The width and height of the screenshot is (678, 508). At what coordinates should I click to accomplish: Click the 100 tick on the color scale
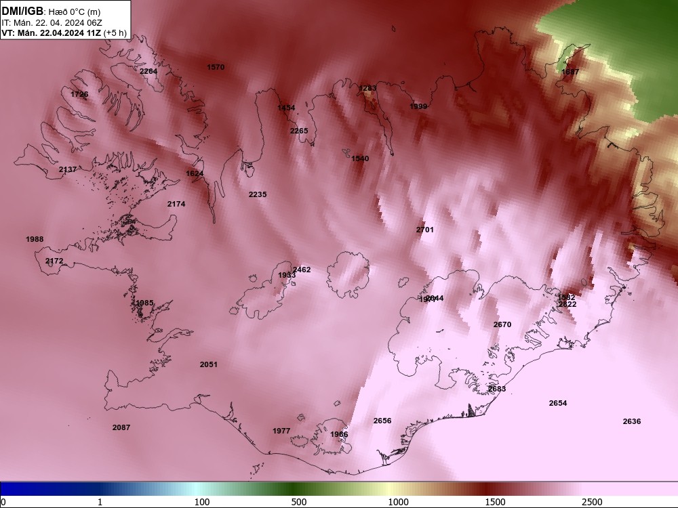tap(202, 502)
